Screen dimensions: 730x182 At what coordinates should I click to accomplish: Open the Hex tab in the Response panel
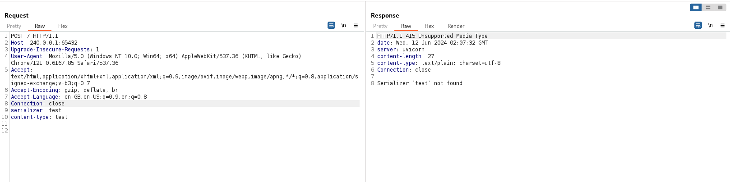[429, 26]
